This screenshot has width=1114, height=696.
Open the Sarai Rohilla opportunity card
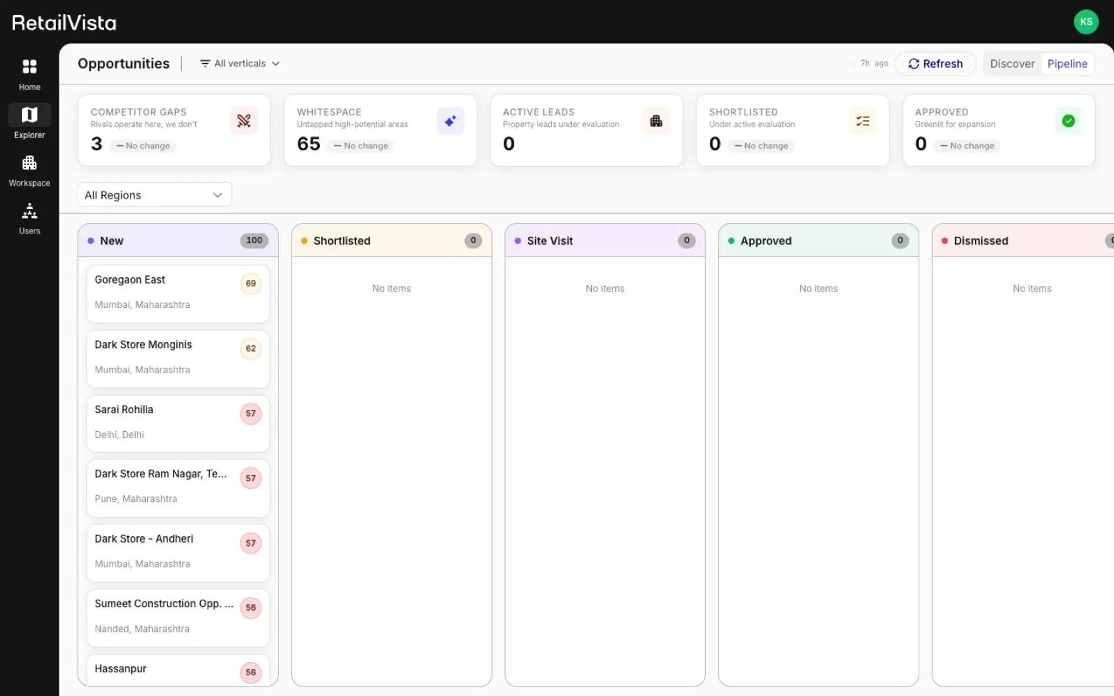[x=178, y=424]
